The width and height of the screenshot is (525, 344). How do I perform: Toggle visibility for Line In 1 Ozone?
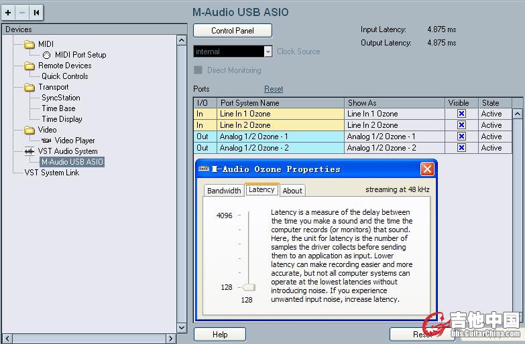[461, 114]
